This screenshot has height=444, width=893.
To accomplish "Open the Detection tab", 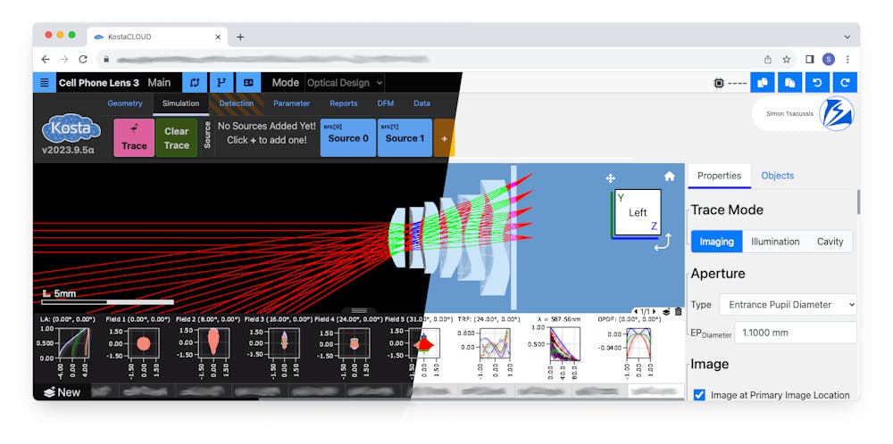I will pyautogui.click(x=237, y=103).
